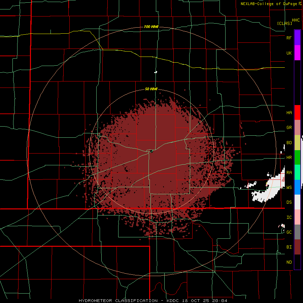Pick the dark green HR legend swatch
The width and height of the screenshot is (303, 303).
click(x=297, y=158)
